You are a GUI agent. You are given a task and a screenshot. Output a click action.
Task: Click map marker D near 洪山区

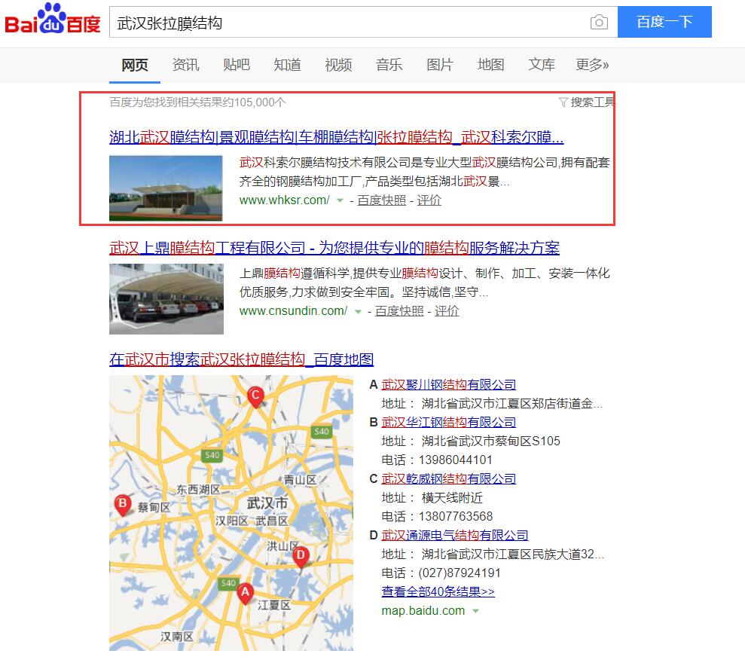click(x=300, y=557)
